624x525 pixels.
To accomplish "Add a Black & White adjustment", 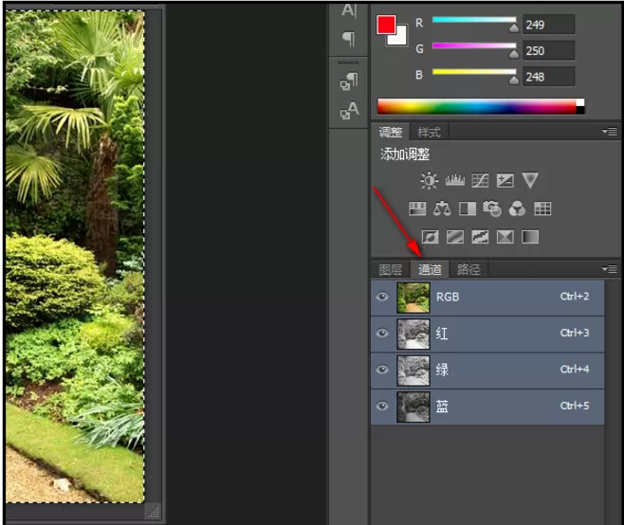I will click(x=468, y=208).
